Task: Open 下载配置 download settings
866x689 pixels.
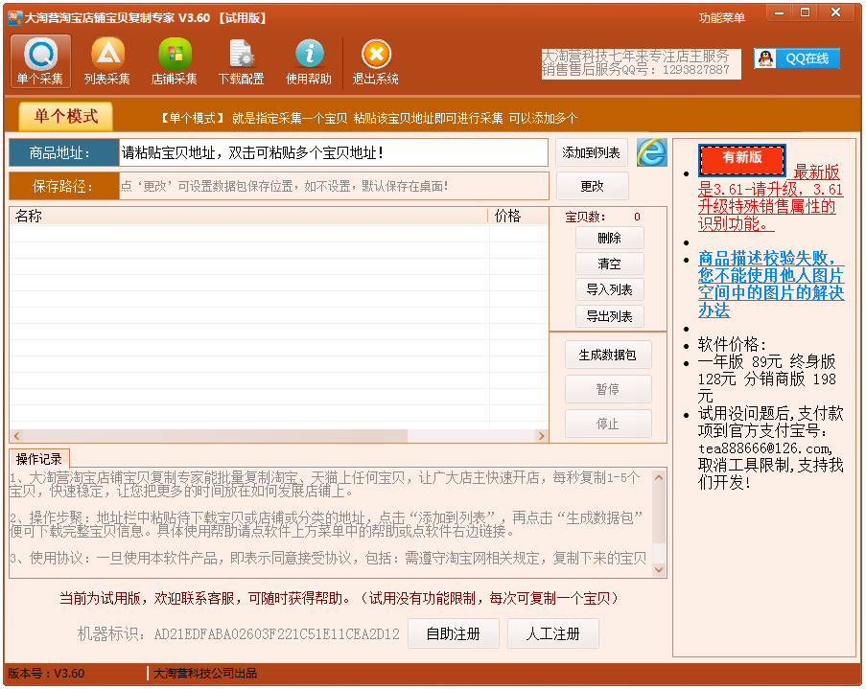Action: (x=241, y=62)
